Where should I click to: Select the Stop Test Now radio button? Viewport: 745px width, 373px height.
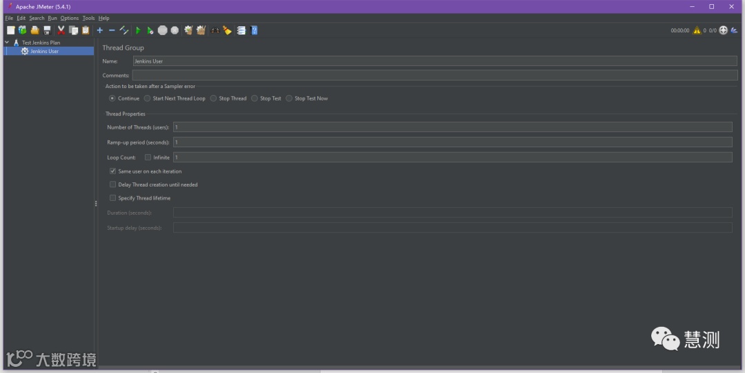coord(289,98)
